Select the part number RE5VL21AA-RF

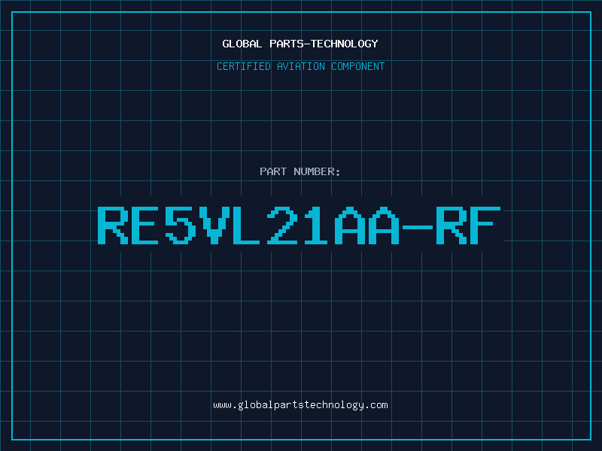tap(299, 225)
